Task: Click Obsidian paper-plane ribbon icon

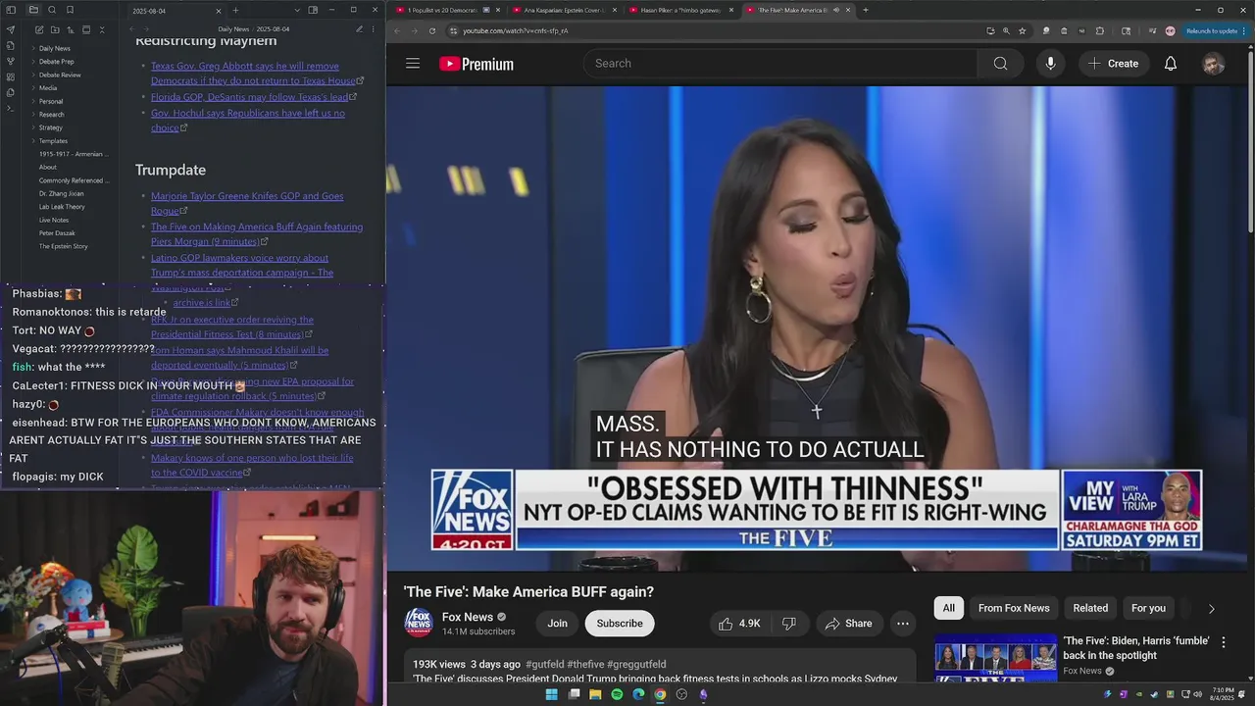Action: pyautogui.click(x=11, y=29)
